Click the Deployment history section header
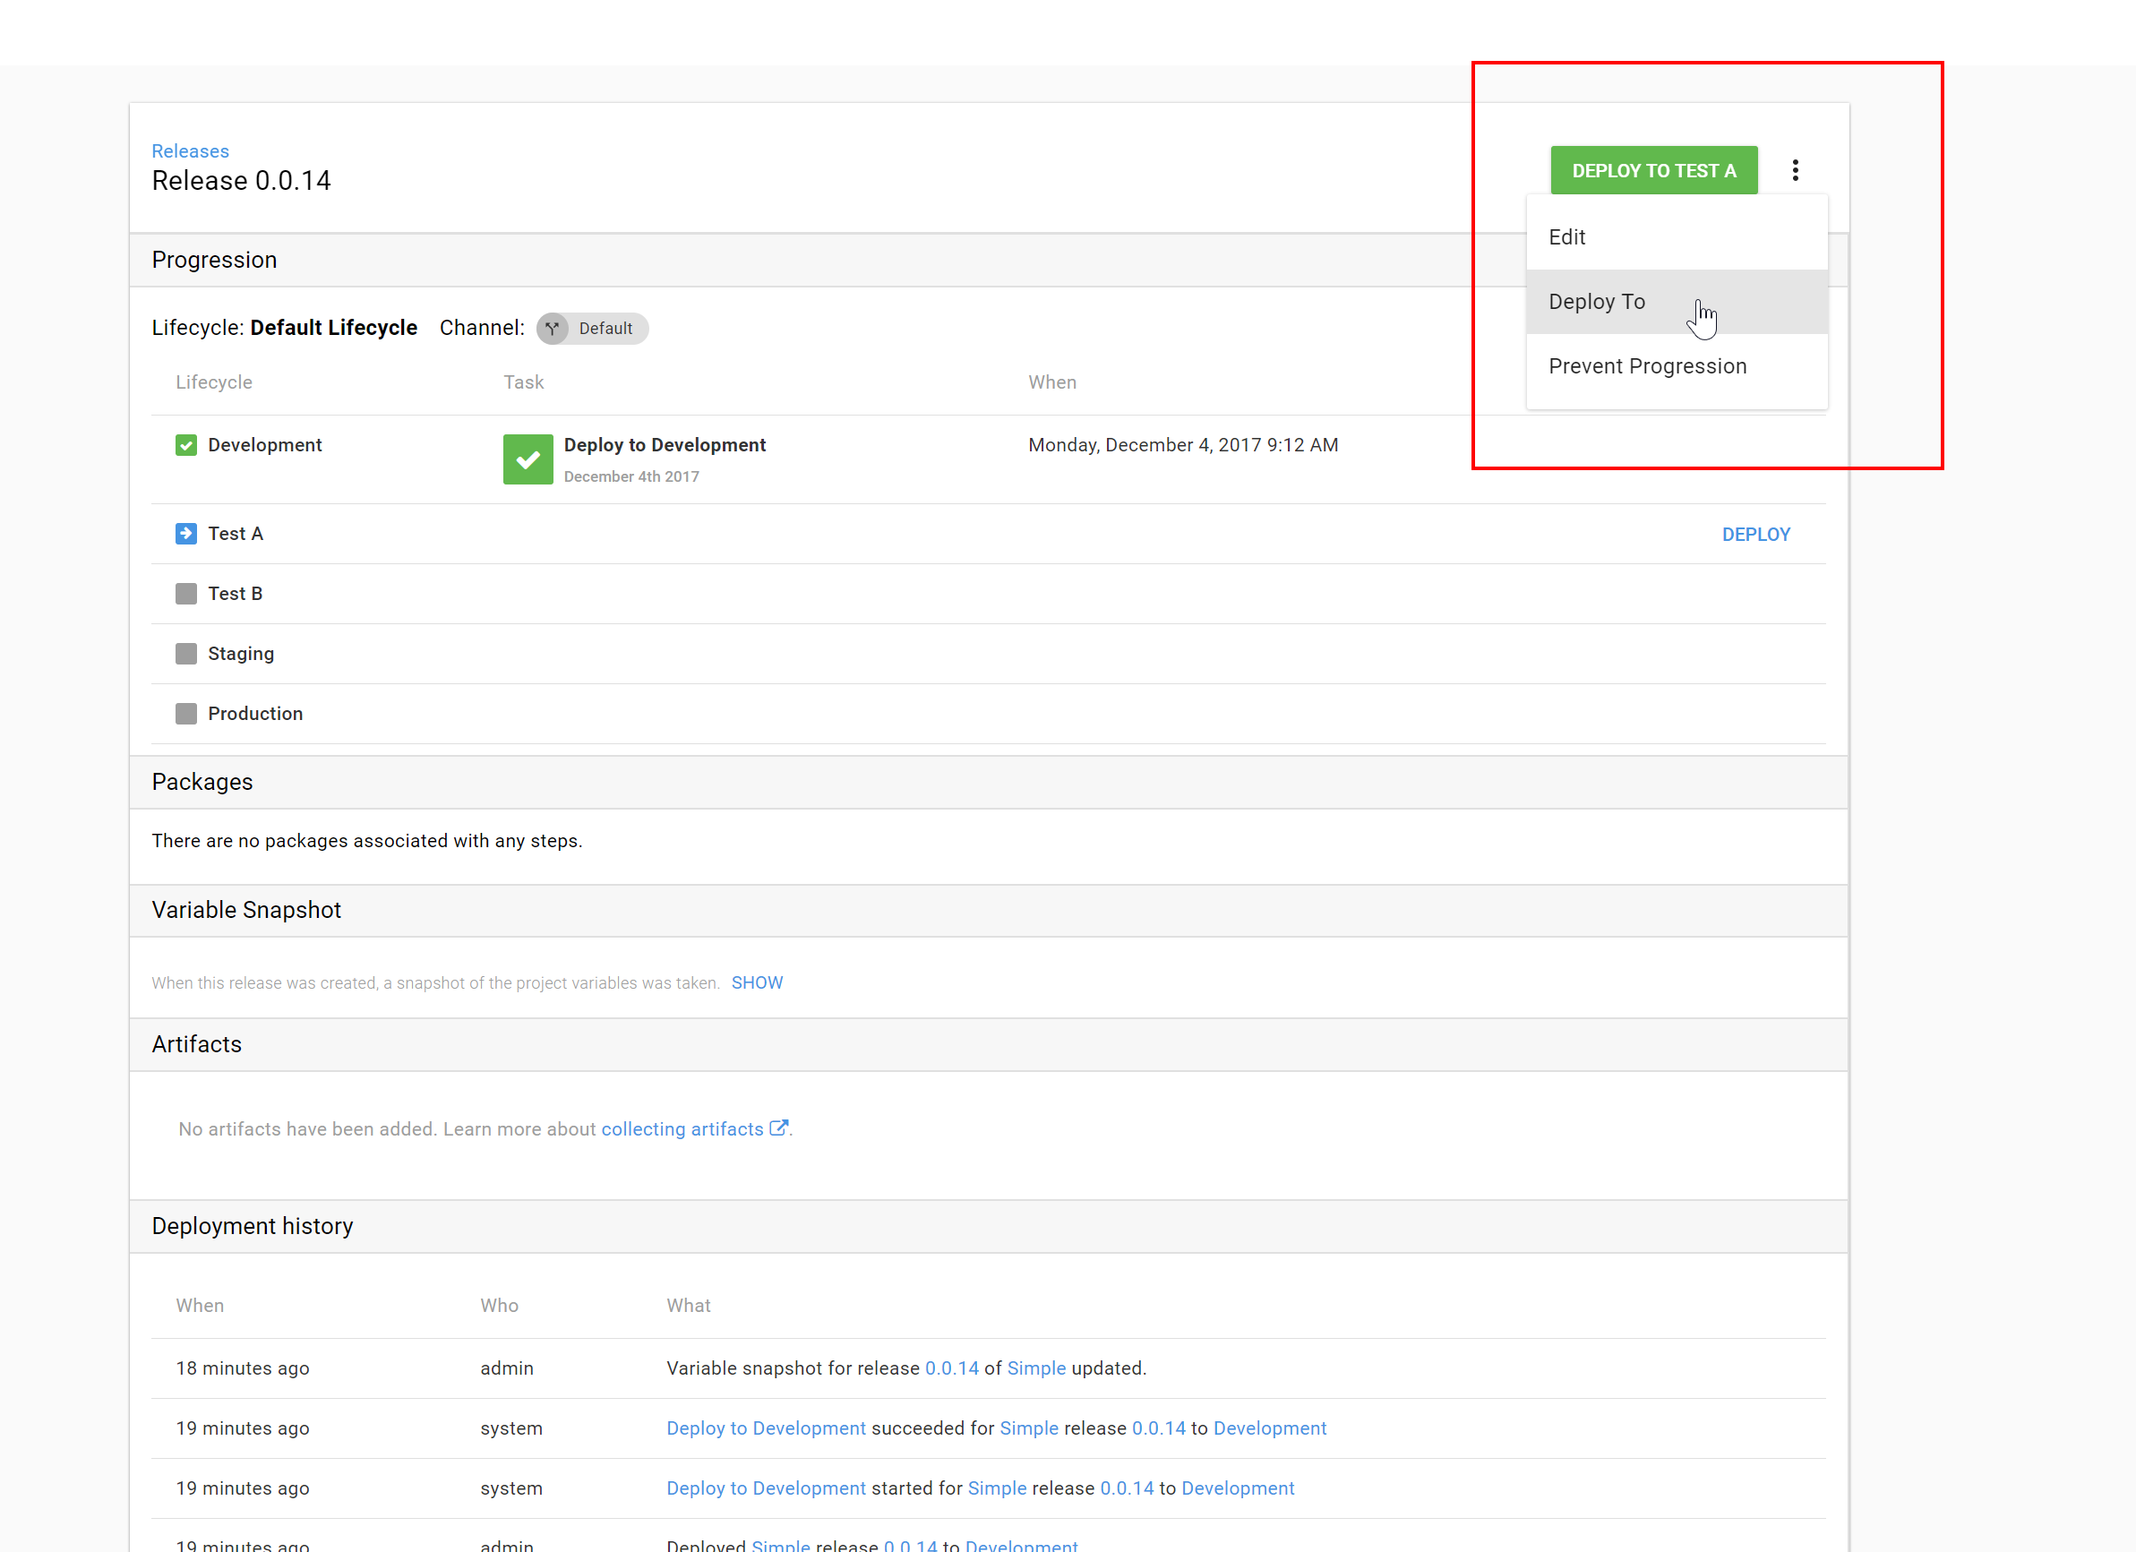The image size is (2136, 1552). (x=252, y=1227)
